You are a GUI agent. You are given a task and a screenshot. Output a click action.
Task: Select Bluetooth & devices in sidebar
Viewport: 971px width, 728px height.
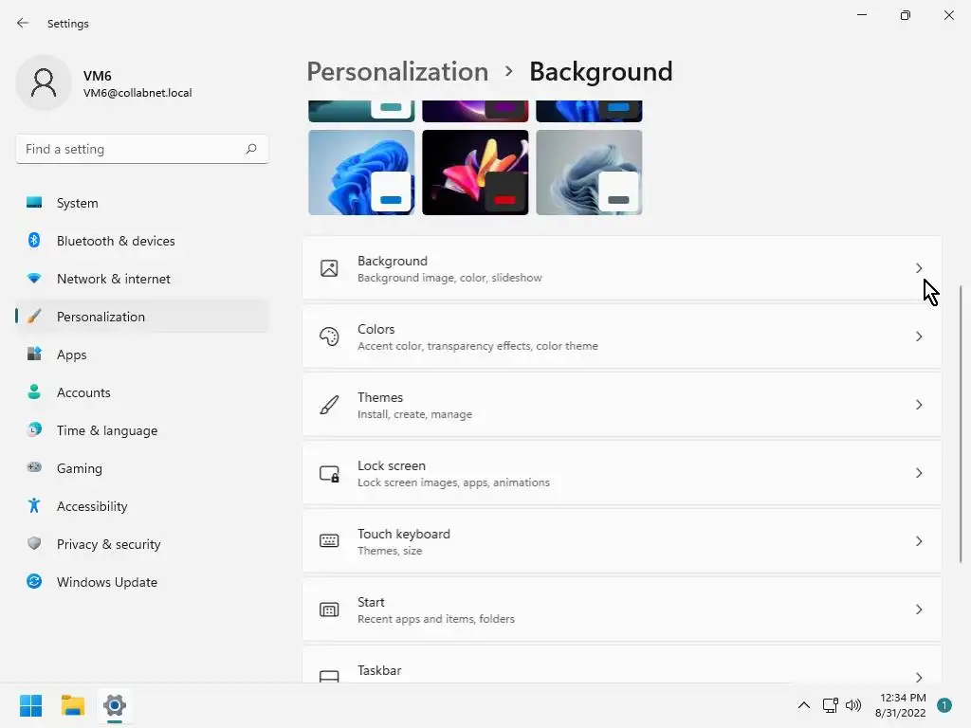click(116, 241)
